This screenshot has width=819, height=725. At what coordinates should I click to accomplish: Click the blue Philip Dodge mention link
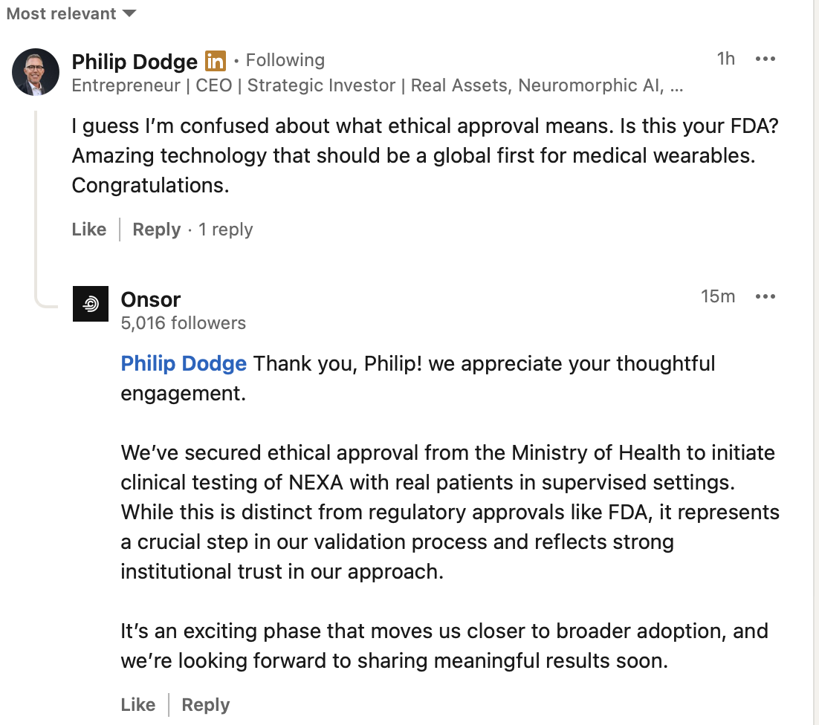click(184, 363)
